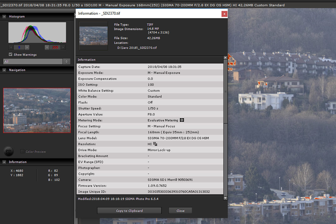Collapse the left Information panel
This screenshot has height=224, width=336.
[x=4, y=162]
